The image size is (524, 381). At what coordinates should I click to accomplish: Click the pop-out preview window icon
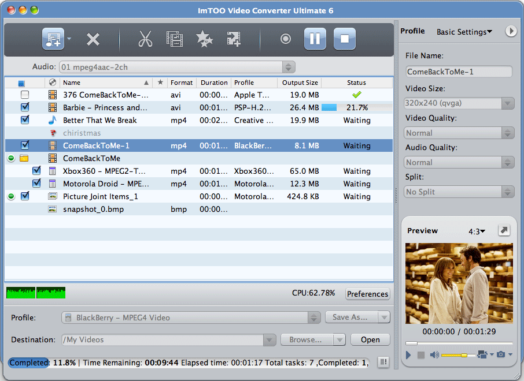click(504, 230)
